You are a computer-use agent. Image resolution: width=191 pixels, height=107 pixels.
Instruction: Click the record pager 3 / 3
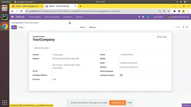point(178,27)
